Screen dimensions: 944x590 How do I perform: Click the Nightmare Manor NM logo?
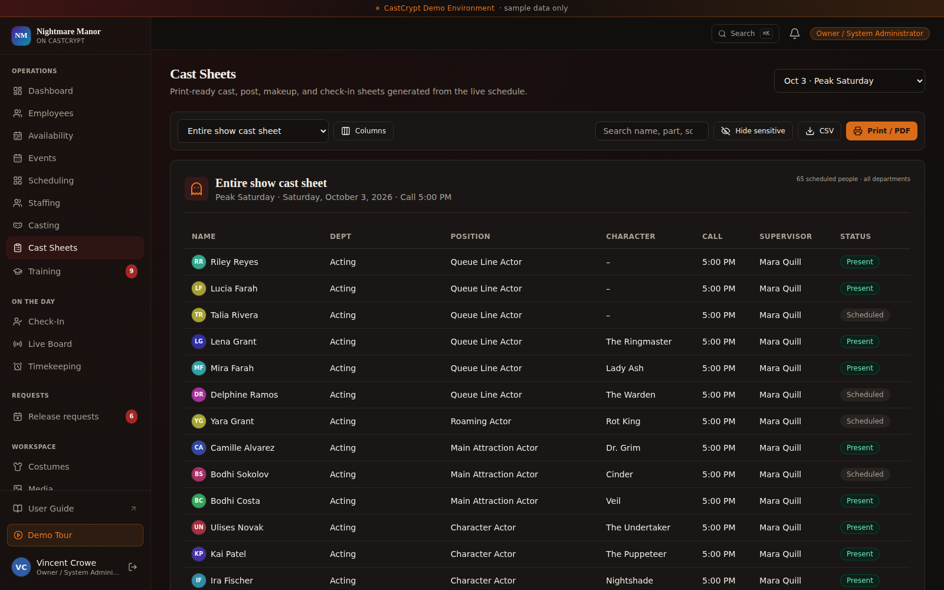[x=21, y=35]
